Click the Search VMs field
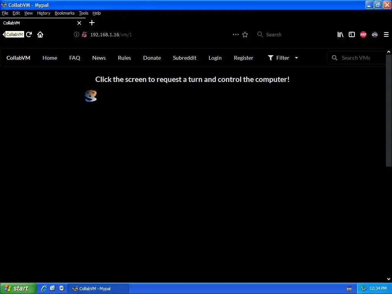 click(356, 58)
